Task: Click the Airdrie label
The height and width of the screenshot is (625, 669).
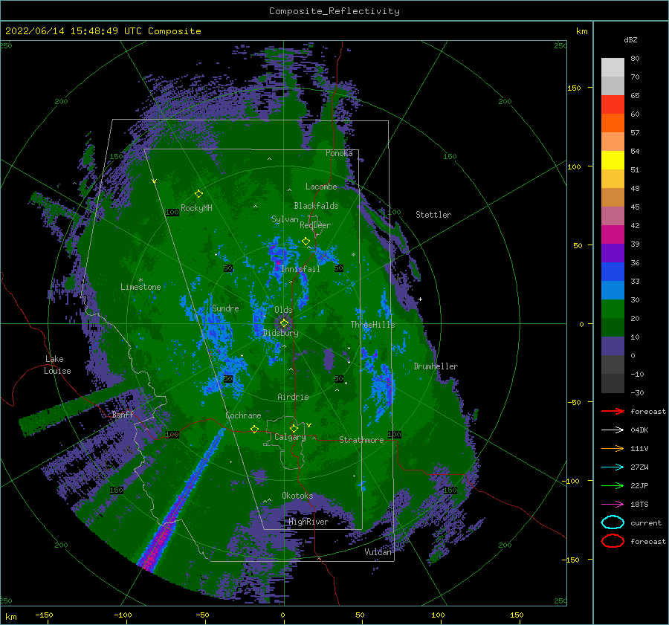Action: [293, 397]
